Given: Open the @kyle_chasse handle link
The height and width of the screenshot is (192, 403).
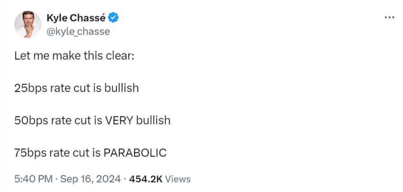Looking at the screenshot, I should 78,31.
